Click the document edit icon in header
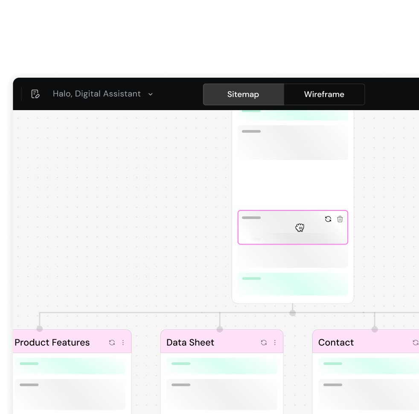Image resolution: width=419 pixels, height=414 pixels. pos(35,94)
